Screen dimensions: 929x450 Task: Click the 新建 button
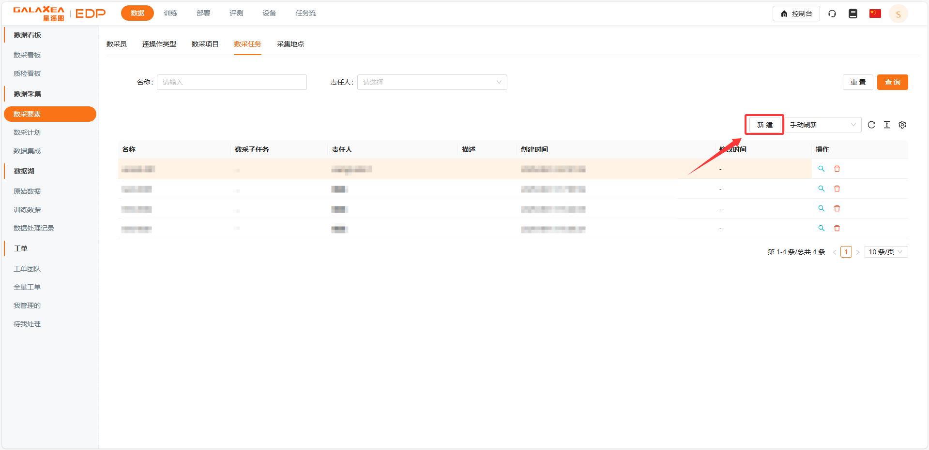764,125
